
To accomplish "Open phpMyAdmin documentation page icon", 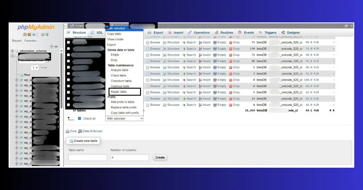I will point(34,34).
